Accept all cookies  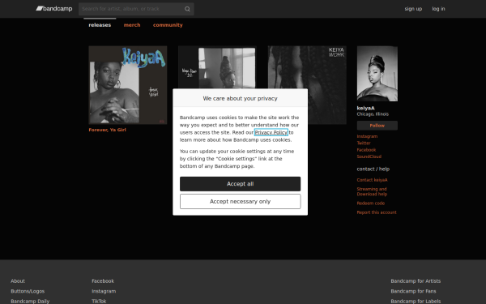tap(241, 184)
